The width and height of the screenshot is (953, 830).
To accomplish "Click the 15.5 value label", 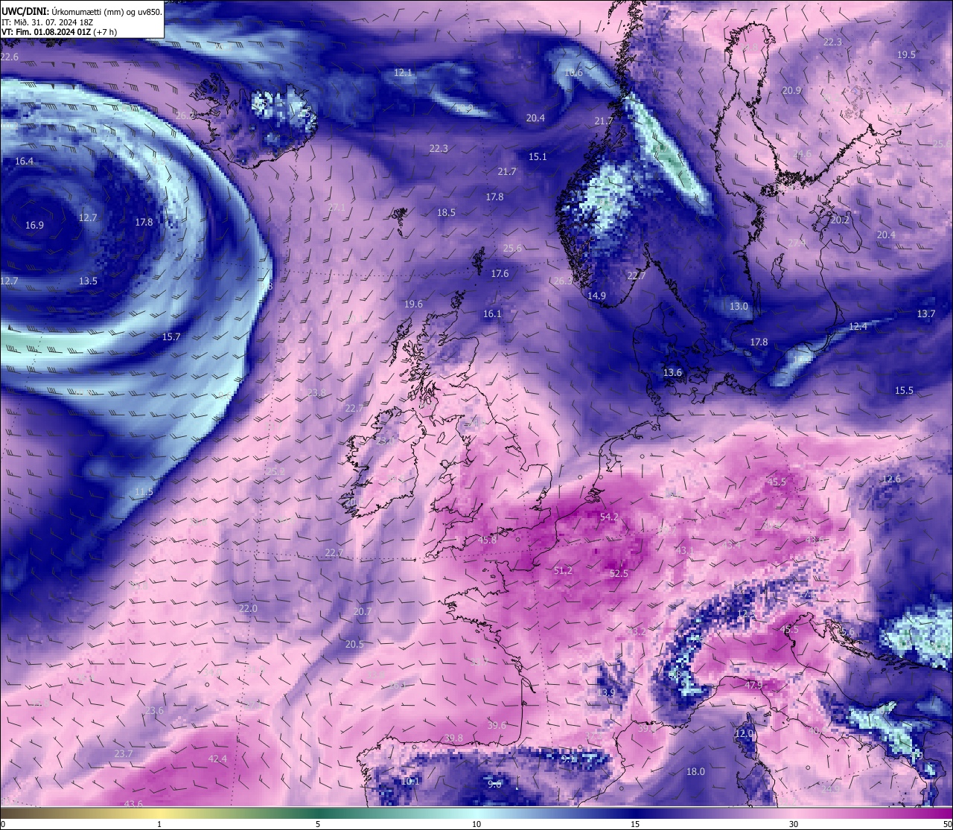I will (904, 390).
